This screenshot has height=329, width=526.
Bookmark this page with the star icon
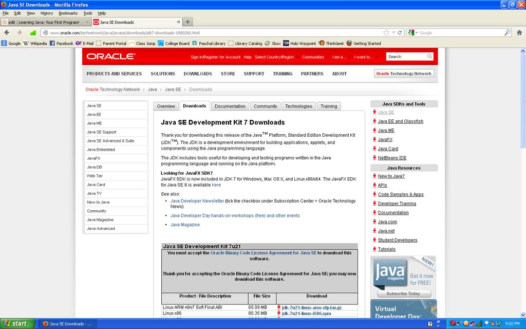coord(386,32)
